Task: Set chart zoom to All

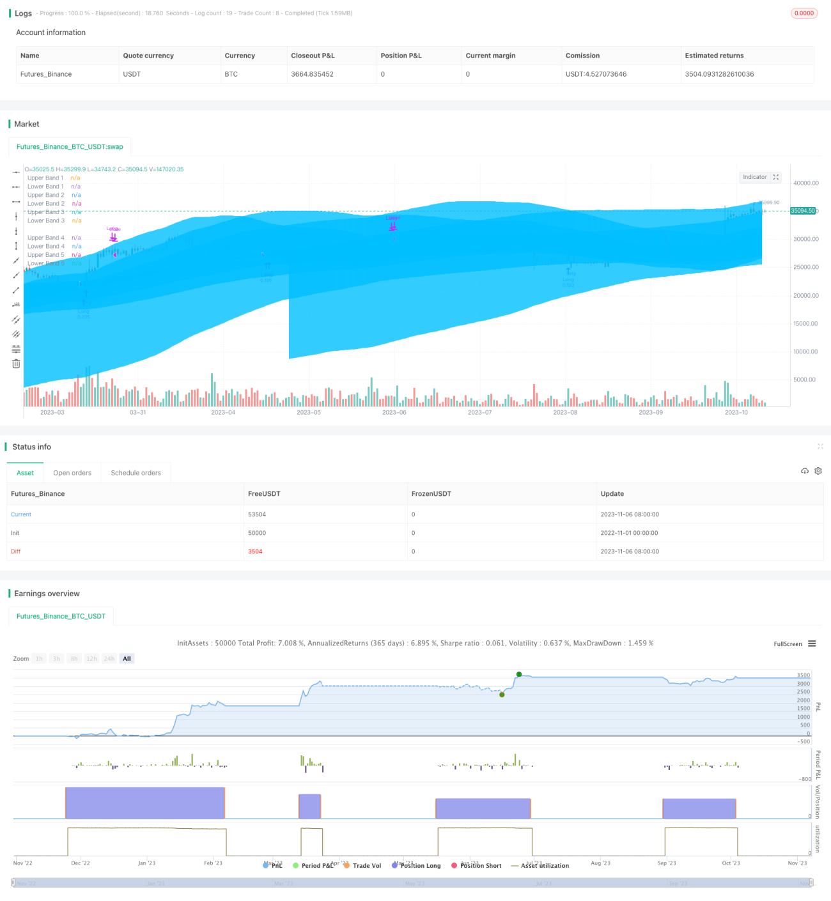Action: point(127,658)
